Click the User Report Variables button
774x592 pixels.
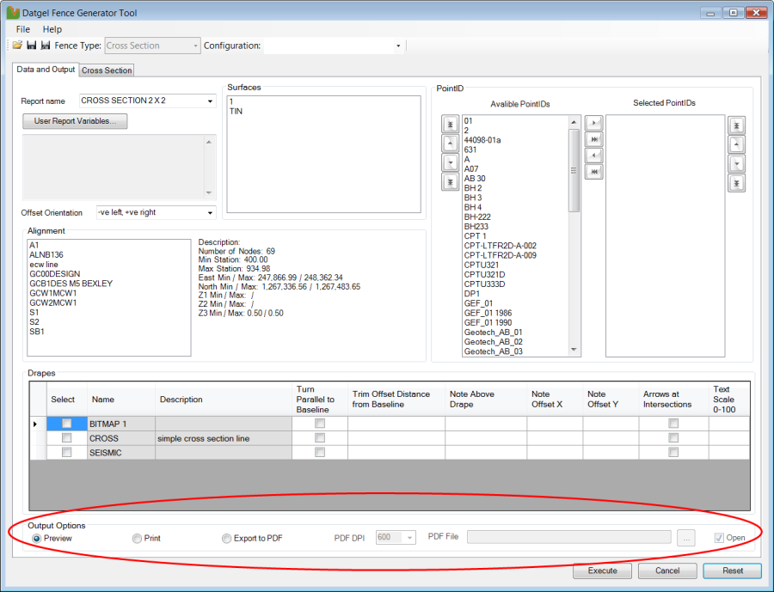75,121
